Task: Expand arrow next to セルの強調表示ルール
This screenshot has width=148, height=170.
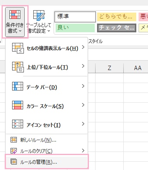Action: [83, 47]
